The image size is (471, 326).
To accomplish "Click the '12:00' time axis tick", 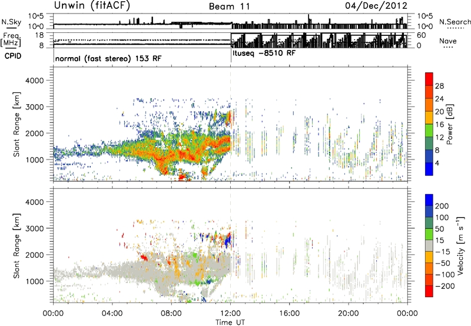I will (230, 314).
